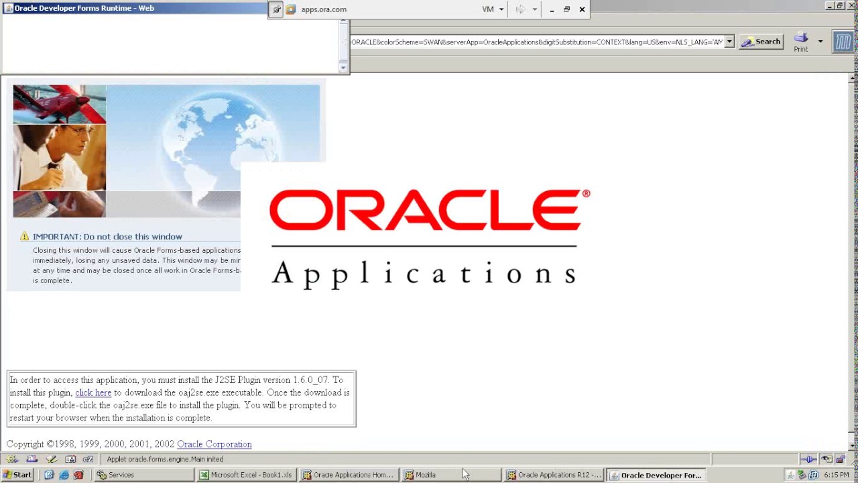
Task: Click apps.ora.com label in VM toolbar
Action: tap(324, 9)
